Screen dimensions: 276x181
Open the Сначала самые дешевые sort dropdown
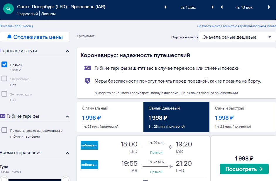tap(237, 37)
